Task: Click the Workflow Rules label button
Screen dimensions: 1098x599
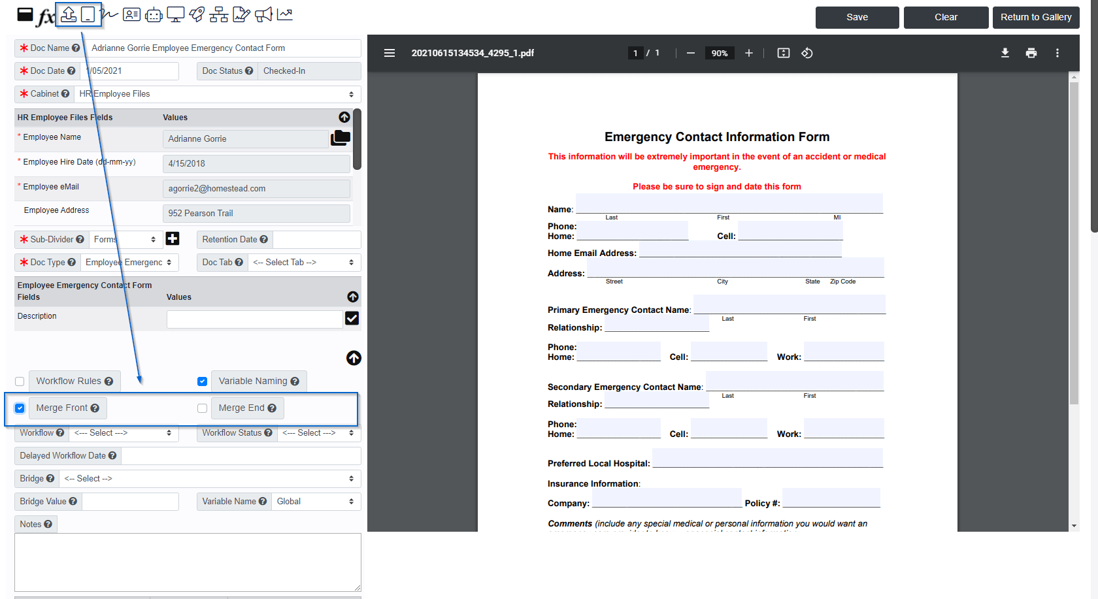Action: (x=75, y=381)
